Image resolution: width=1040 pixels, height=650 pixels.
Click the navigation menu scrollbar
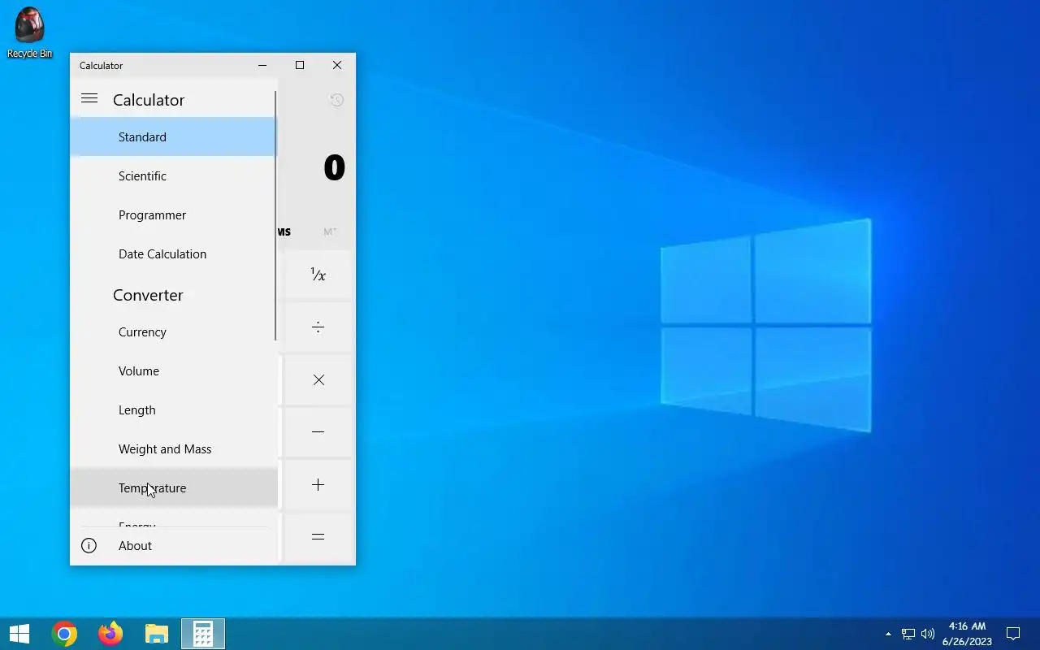pos(275,215)
